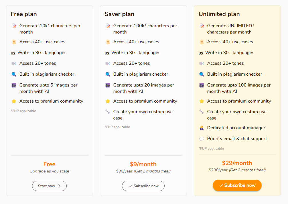Click the Start now button in Free plan
This screenshot has width=288, height=204.
click(49, 186)
